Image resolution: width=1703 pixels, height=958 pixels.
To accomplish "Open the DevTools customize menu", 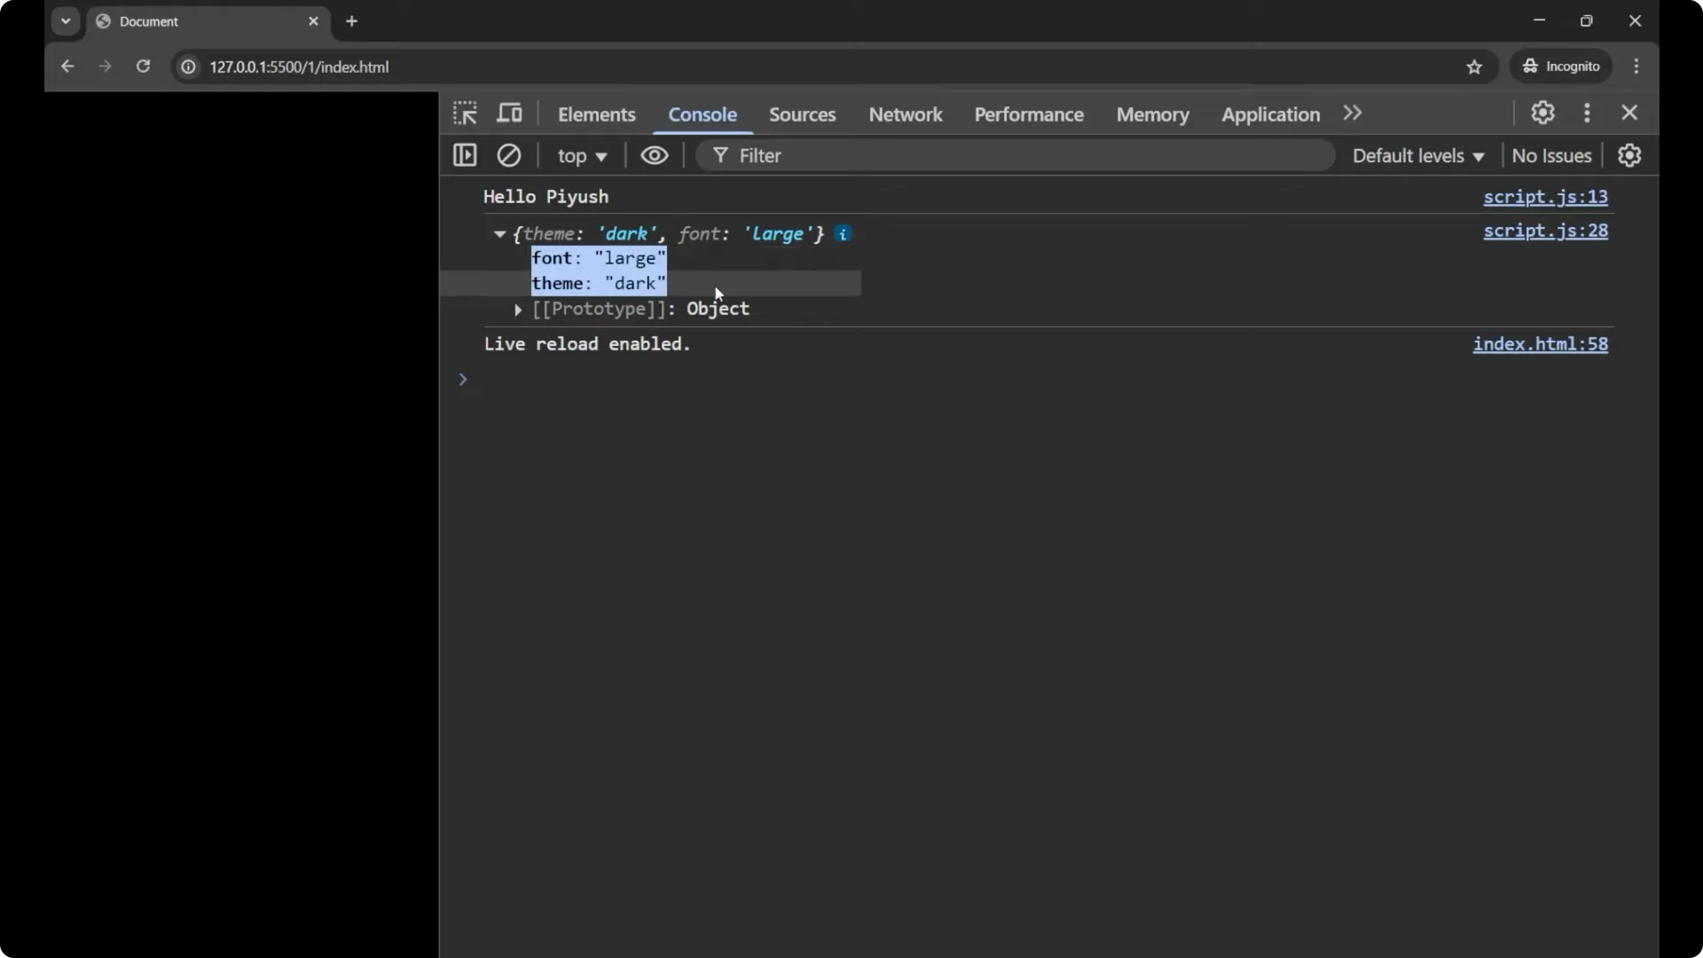I will click(x=1587, y=114).
